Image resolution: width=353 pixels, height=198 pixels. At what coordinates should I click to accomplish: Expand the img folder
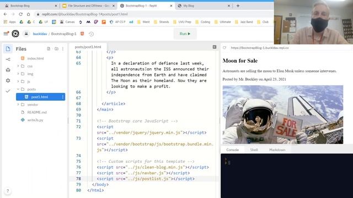click(x=30, y=74)
